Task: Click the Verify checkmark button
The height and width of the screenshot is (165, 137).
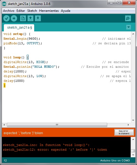Action: [x=6, y=18]
